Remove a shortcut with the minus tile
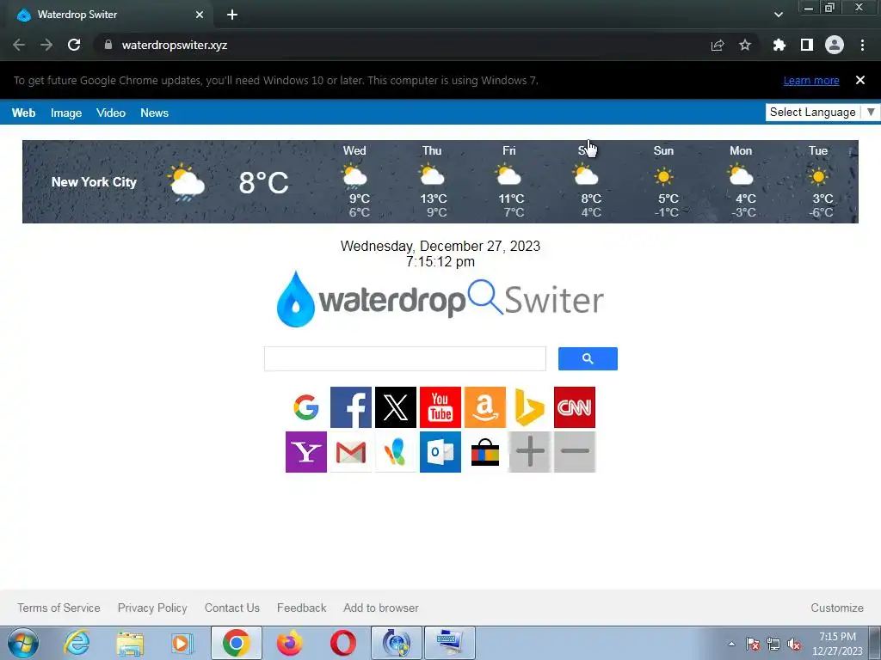 click(x=574, y=452)
